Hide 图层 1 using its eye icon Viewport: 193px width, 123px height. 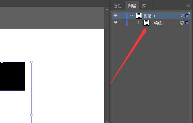pos(115,15)
